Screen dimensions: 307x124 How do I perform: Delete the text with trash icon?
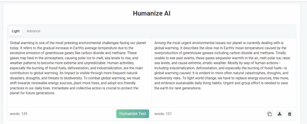click(289, 114)
